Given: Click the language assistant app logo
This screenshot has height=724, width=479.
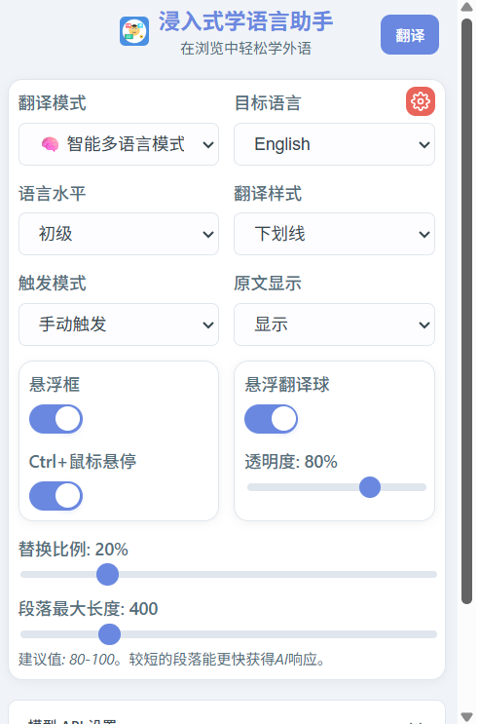Looking at the screenshot, I should pyautogui.click(x=134, y=31).
